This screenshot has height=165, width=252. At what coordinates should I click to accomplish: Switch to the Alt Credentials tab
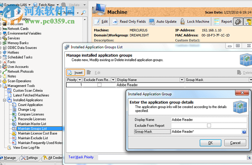tap(52, 158)
